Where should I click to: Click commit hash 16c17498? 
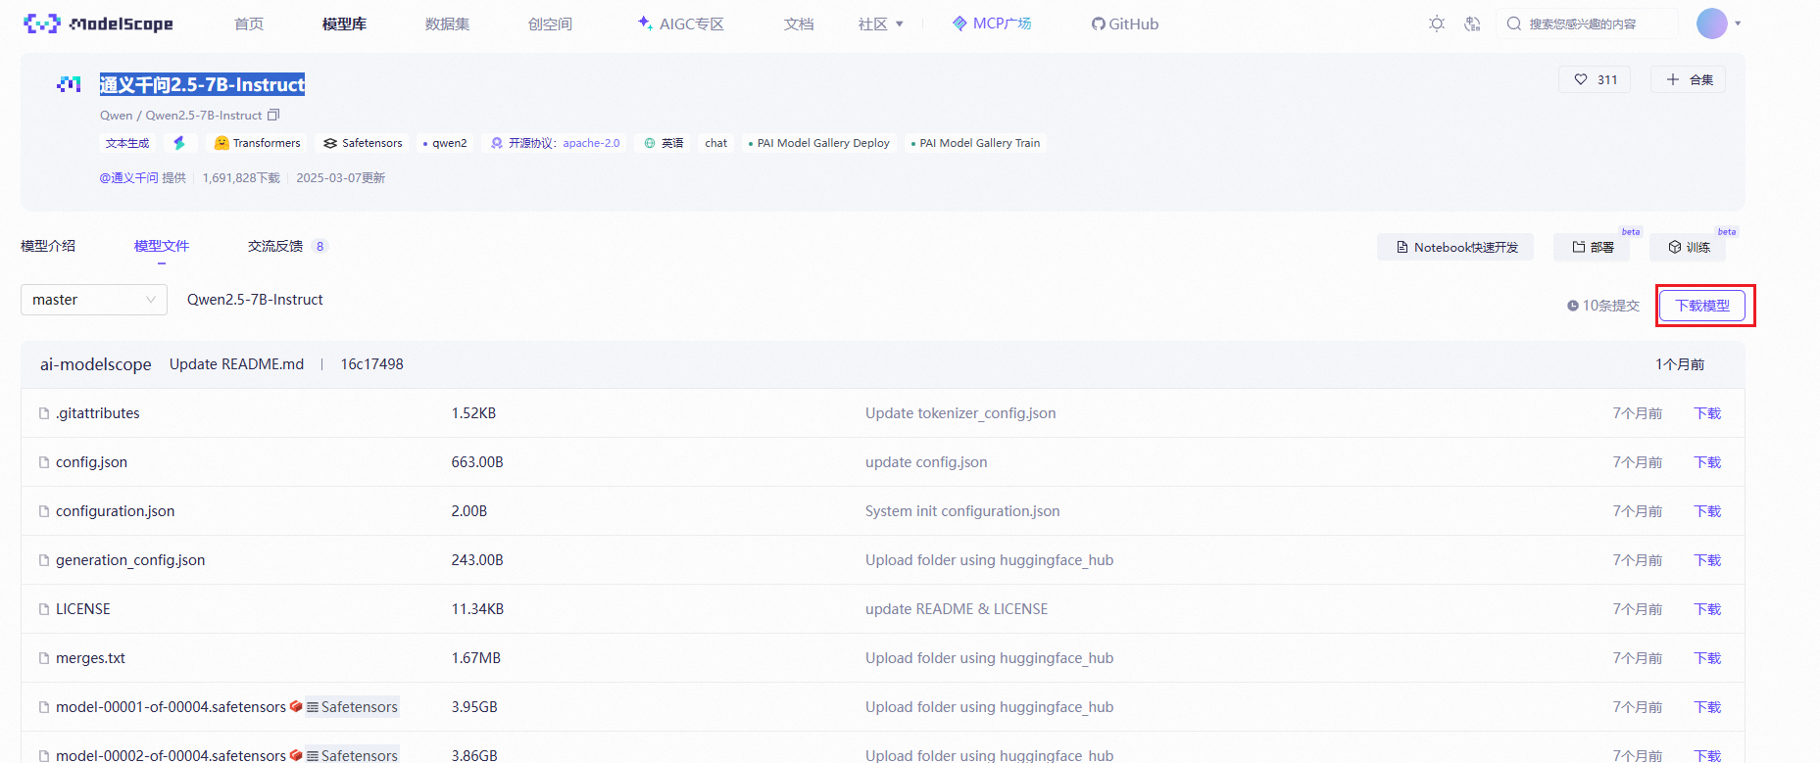371,364
